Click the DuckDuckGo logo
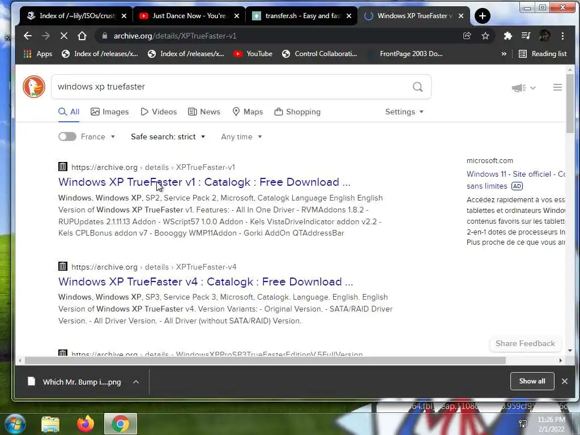Screen dimensions: 580x435 (x=33, y=87)
